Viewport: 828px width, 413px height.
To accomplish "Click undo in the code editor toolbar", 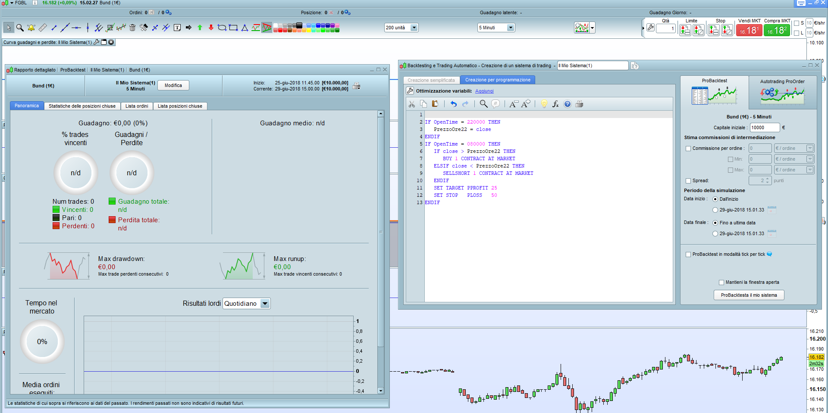I will pyautogui.click(x=453, y=104).
